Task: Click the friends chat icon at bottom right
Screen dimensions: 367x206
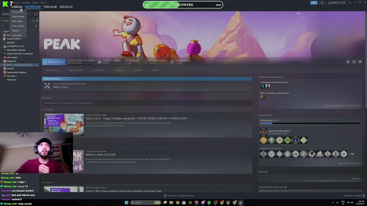Action: pyautogui.click(x=364, y=196)
